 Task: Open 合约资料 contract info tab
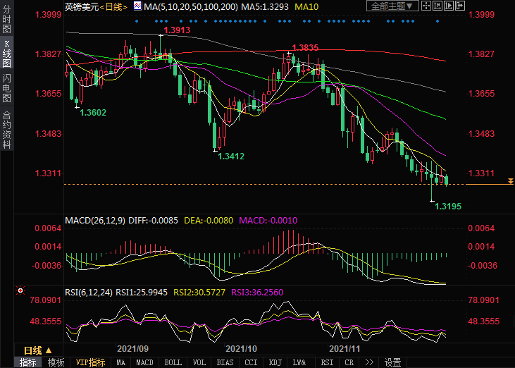pos(6,129)
